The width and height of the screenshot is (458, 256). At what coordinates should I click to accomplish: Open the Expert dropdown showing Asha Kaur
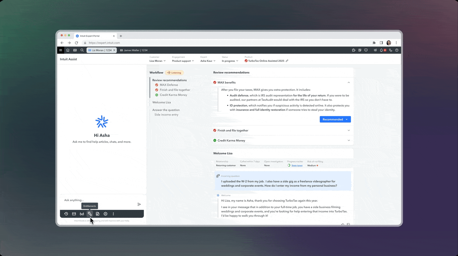click(208, 61)
